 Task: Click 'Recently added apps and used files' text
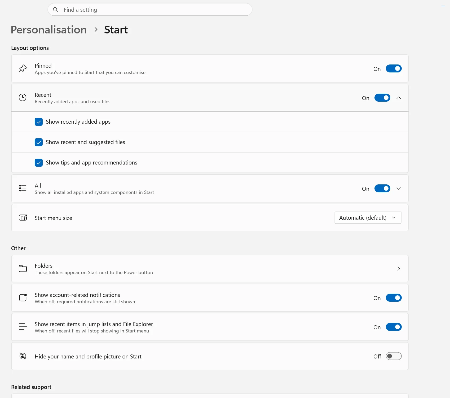[x=72, y=102]
